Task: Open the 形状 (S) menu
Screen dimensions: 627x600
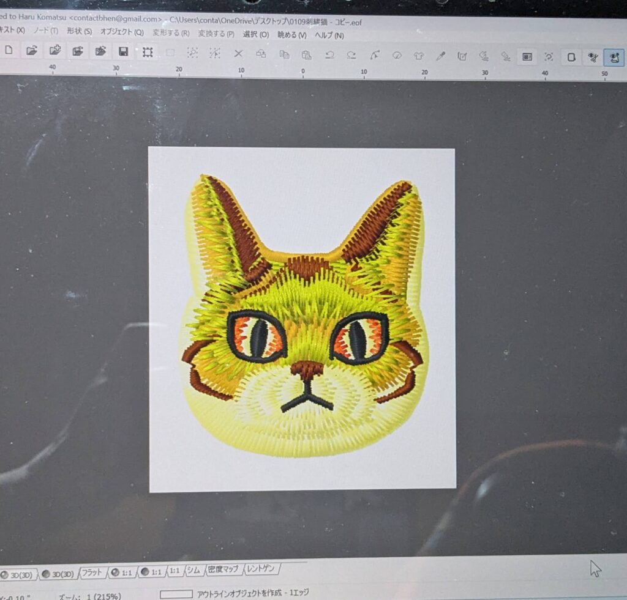Action: [x=79, y=31]
